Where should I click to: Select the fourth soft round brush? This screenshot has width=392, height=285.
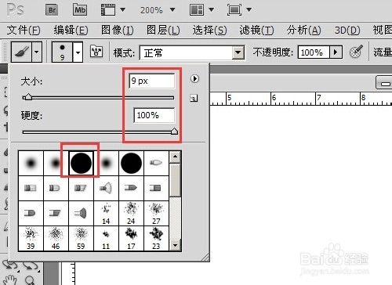[x=106, y=163]
